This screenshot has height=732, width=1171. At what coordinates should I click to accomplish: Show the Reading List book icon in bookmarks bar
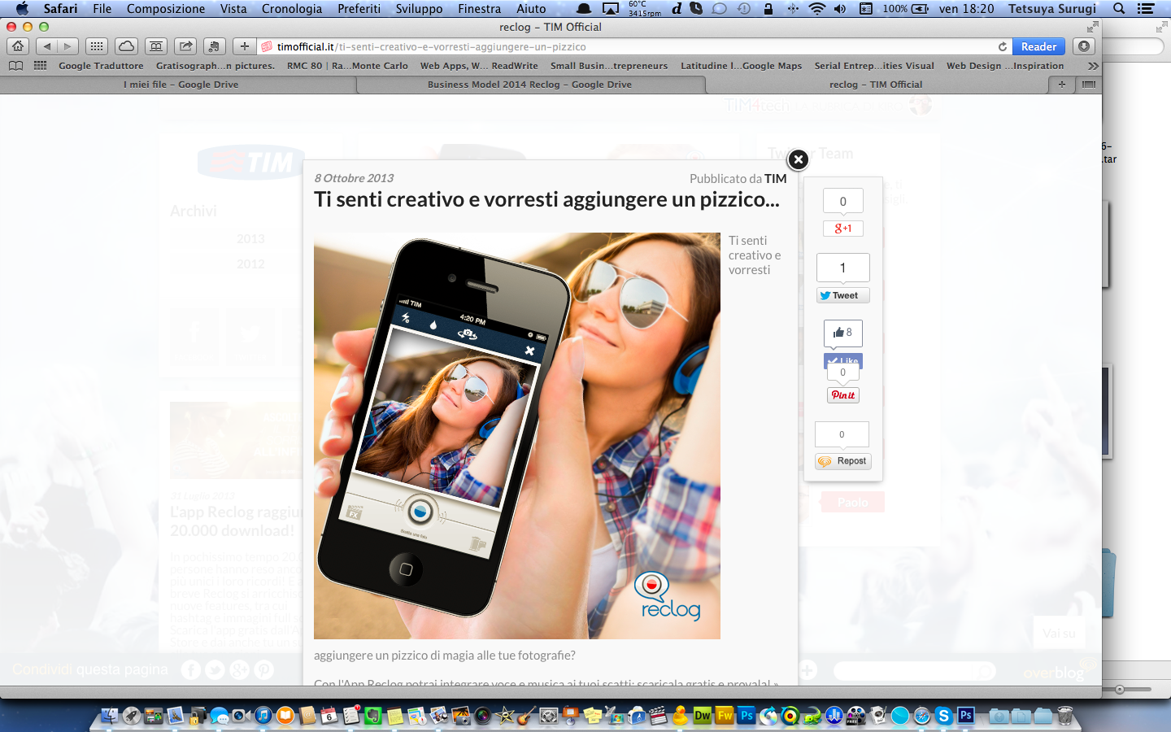pyautogui.click(x=15, y=66)
